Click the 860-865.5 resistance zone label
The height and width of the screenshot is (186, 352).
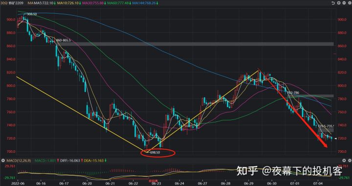[x=63, y=41]
